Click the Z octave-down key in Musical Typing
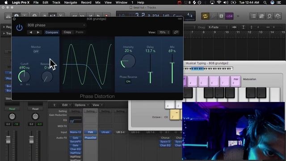 click(174, 115)
